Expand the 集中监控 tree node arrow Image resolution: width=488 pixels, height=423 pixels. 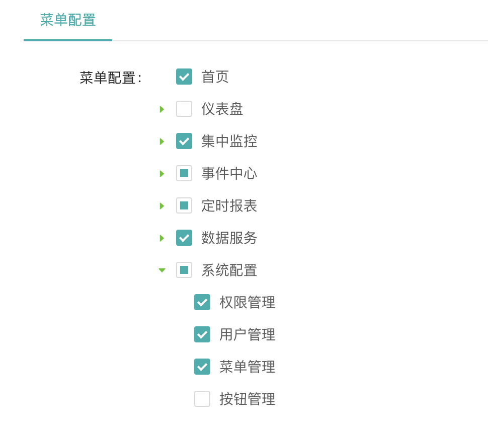point(162,142)
